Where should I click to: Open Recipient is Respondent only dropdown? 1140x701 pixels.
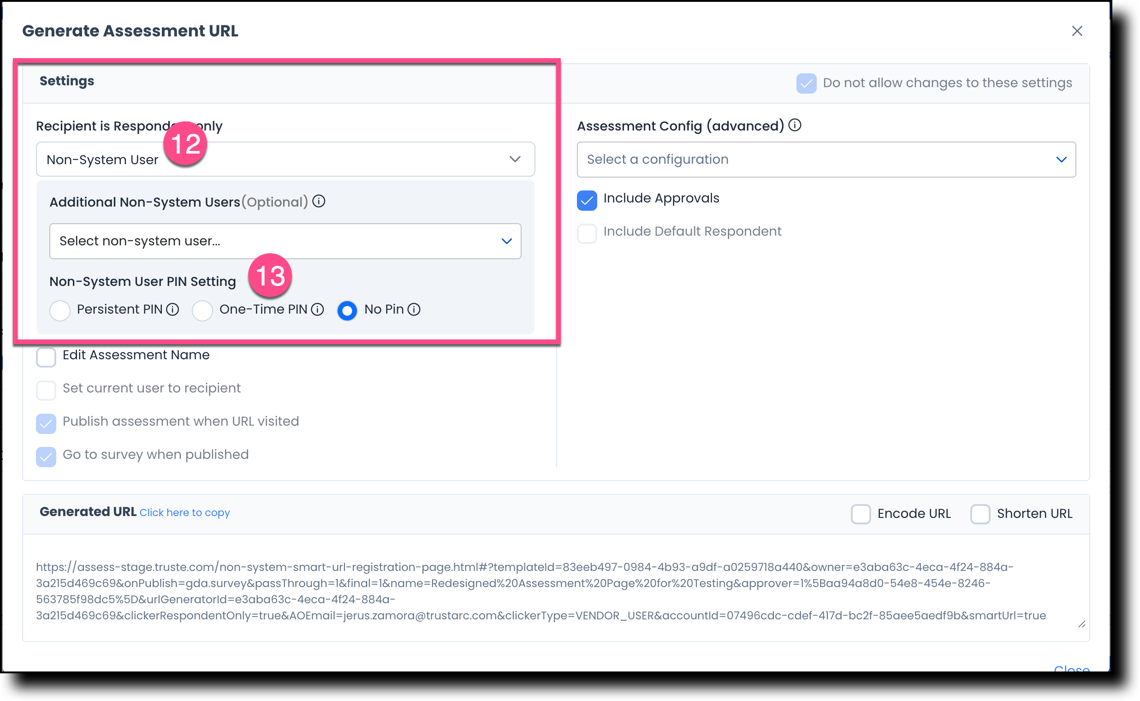(x=285, y=159)
